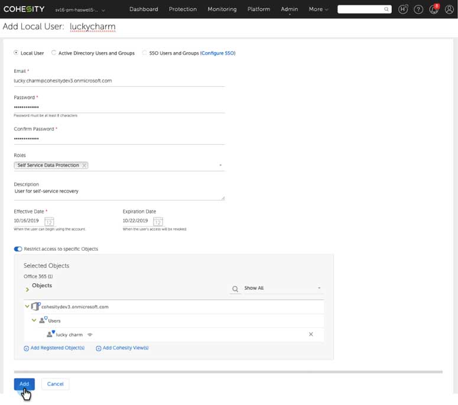Click the search icon in Selected Objects
This screenshot has height=405, width=458.
235,289
